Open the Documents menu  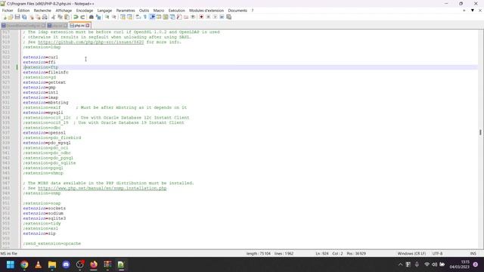tap(237, 11)
